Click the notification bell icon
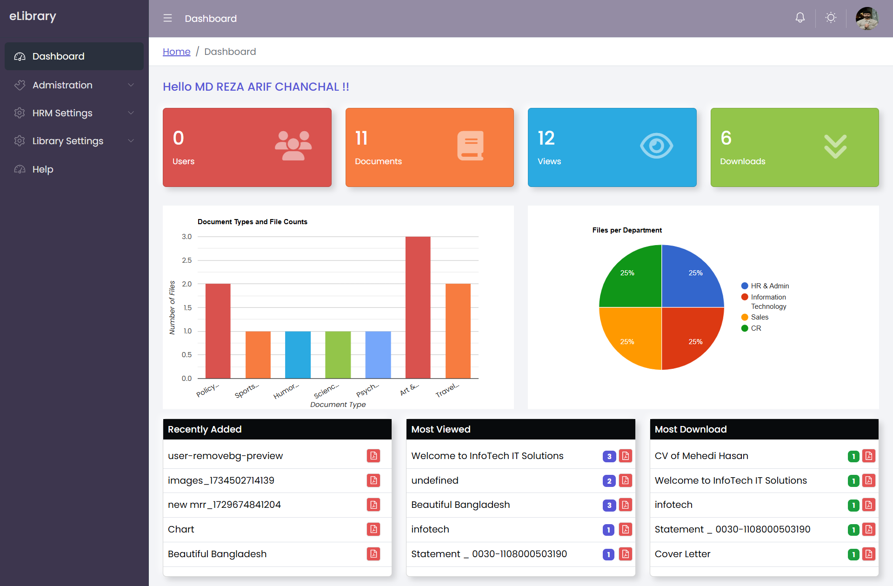This screenshot has height=586, width=893. 800,18
